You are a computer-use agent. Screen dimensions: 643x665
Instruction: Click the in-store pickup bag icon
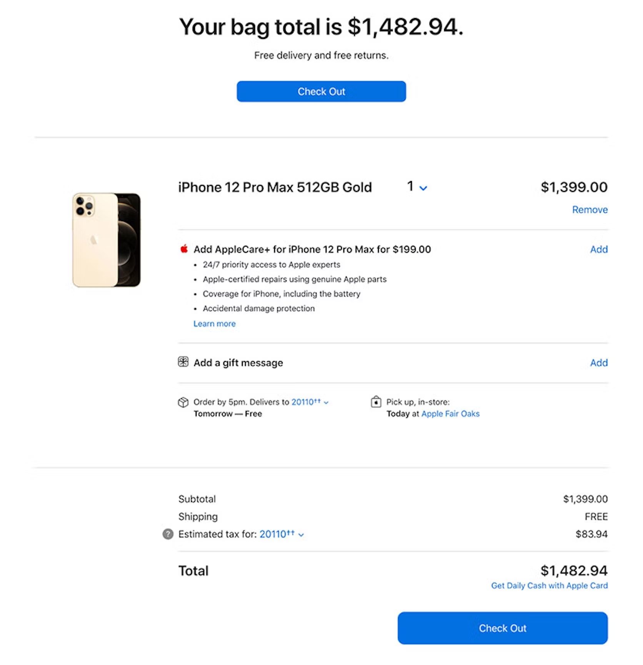(376, 402)
